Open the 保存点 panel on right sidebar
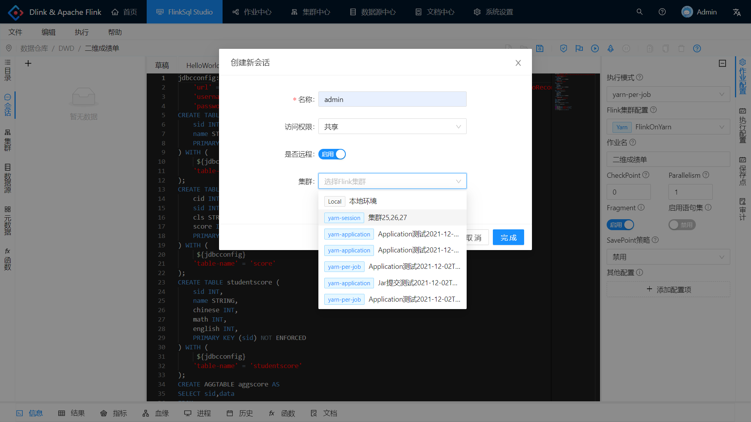The height and width of the screenshot is (422, 751). click(743, 172)
